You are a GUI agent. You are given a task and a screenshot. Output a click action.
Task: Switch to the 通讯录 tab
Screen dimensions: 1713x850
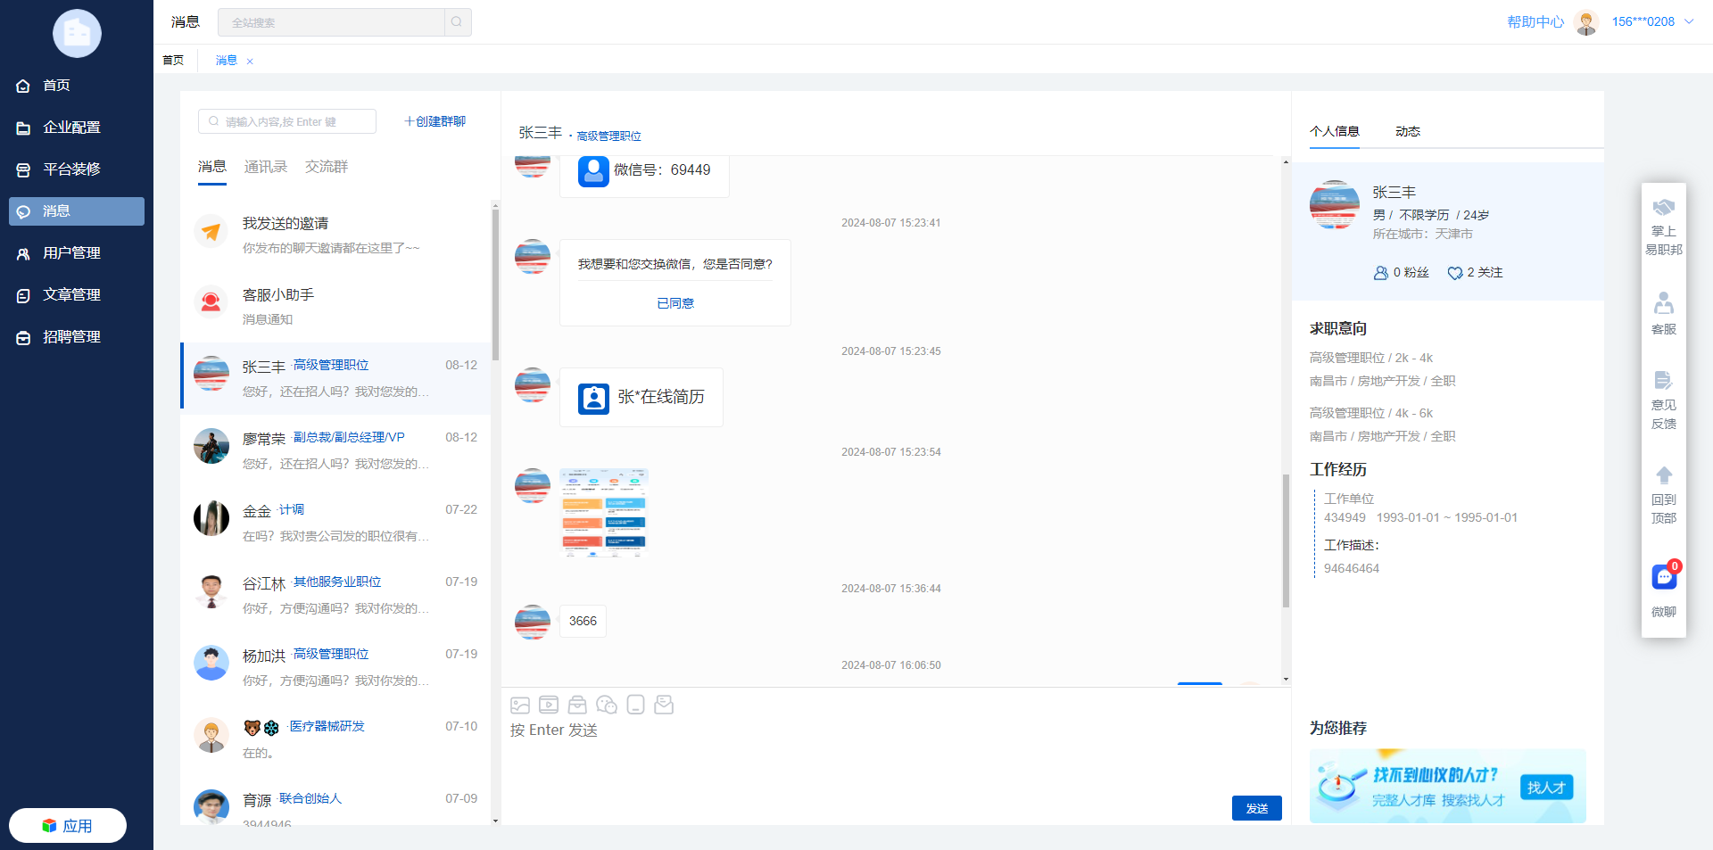(x=266, y=167)
